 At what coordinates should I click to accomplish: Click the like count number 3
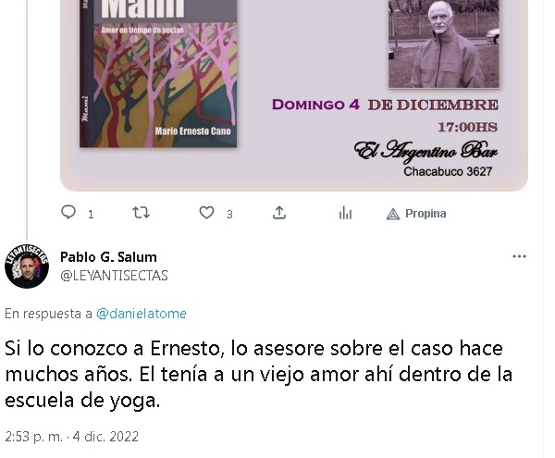(229, 214)
